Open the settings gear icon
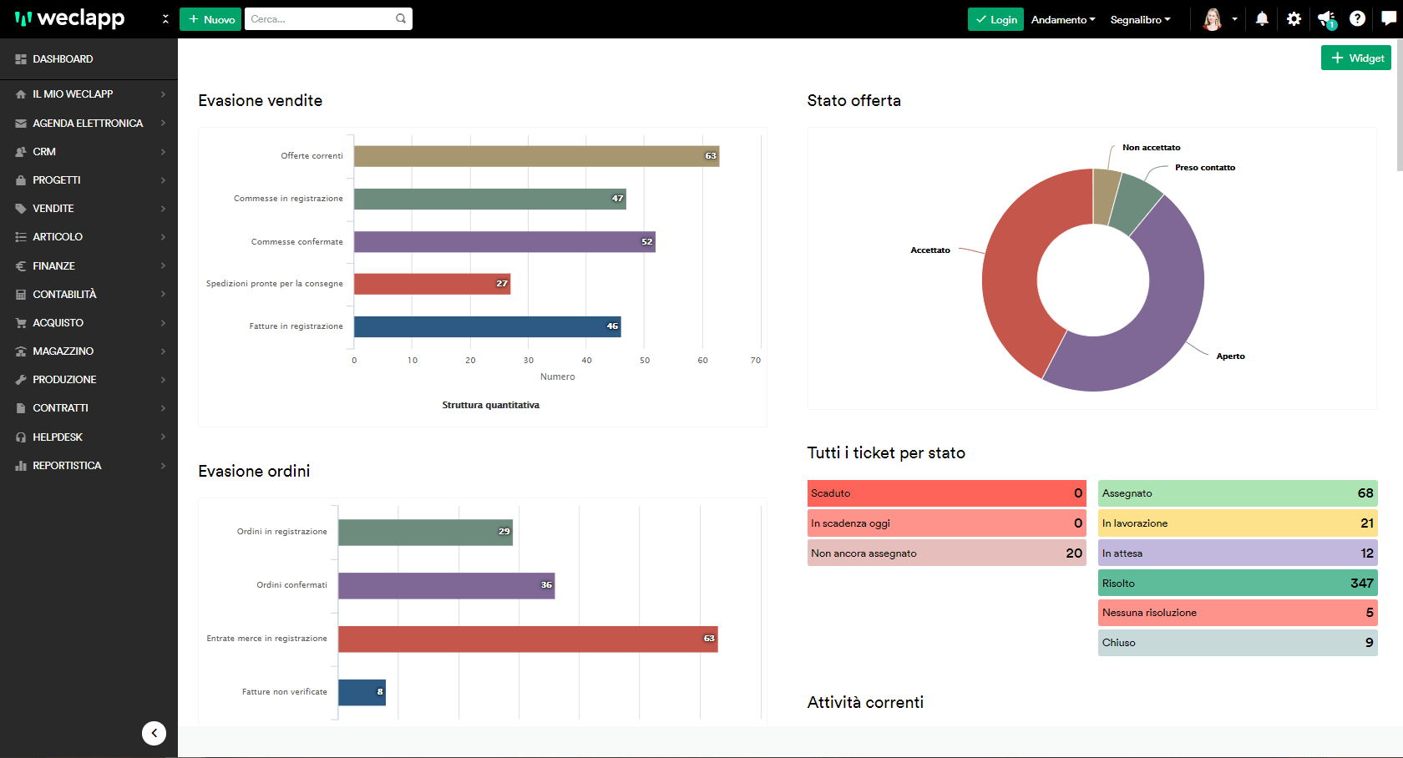 pos(1294,18)
